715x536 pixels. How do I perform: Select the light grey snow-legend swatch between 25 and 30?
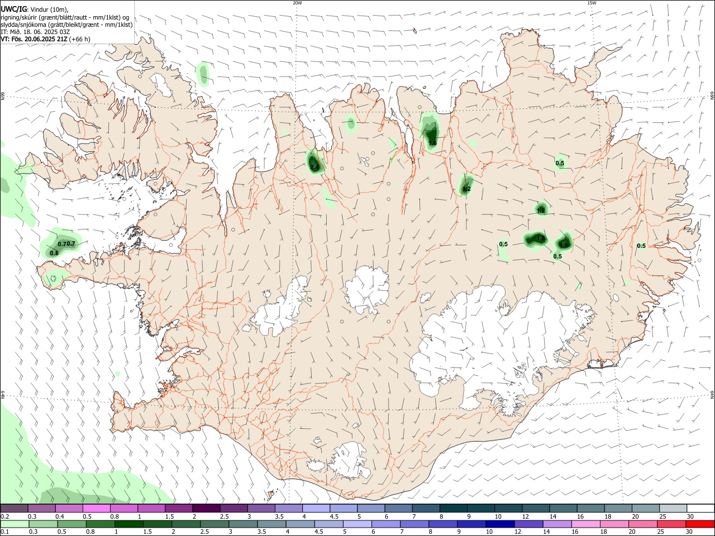[673, 508]
